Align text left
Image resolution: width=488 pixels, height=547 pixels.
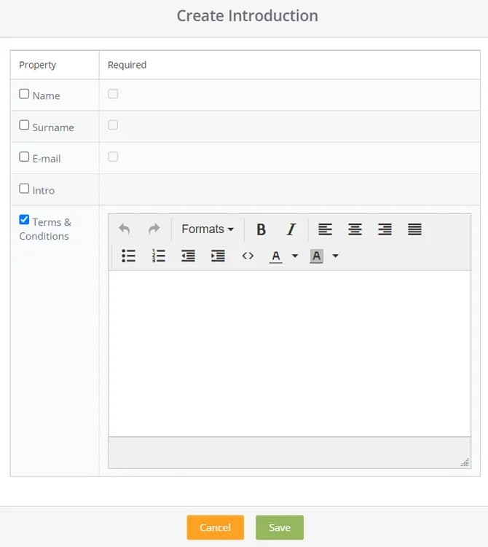325,229
